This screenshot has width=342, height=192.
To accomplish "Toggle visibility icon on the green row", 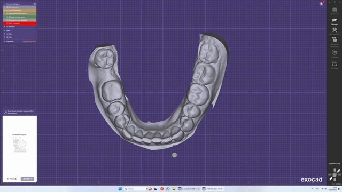I will [x=7, y=17].
